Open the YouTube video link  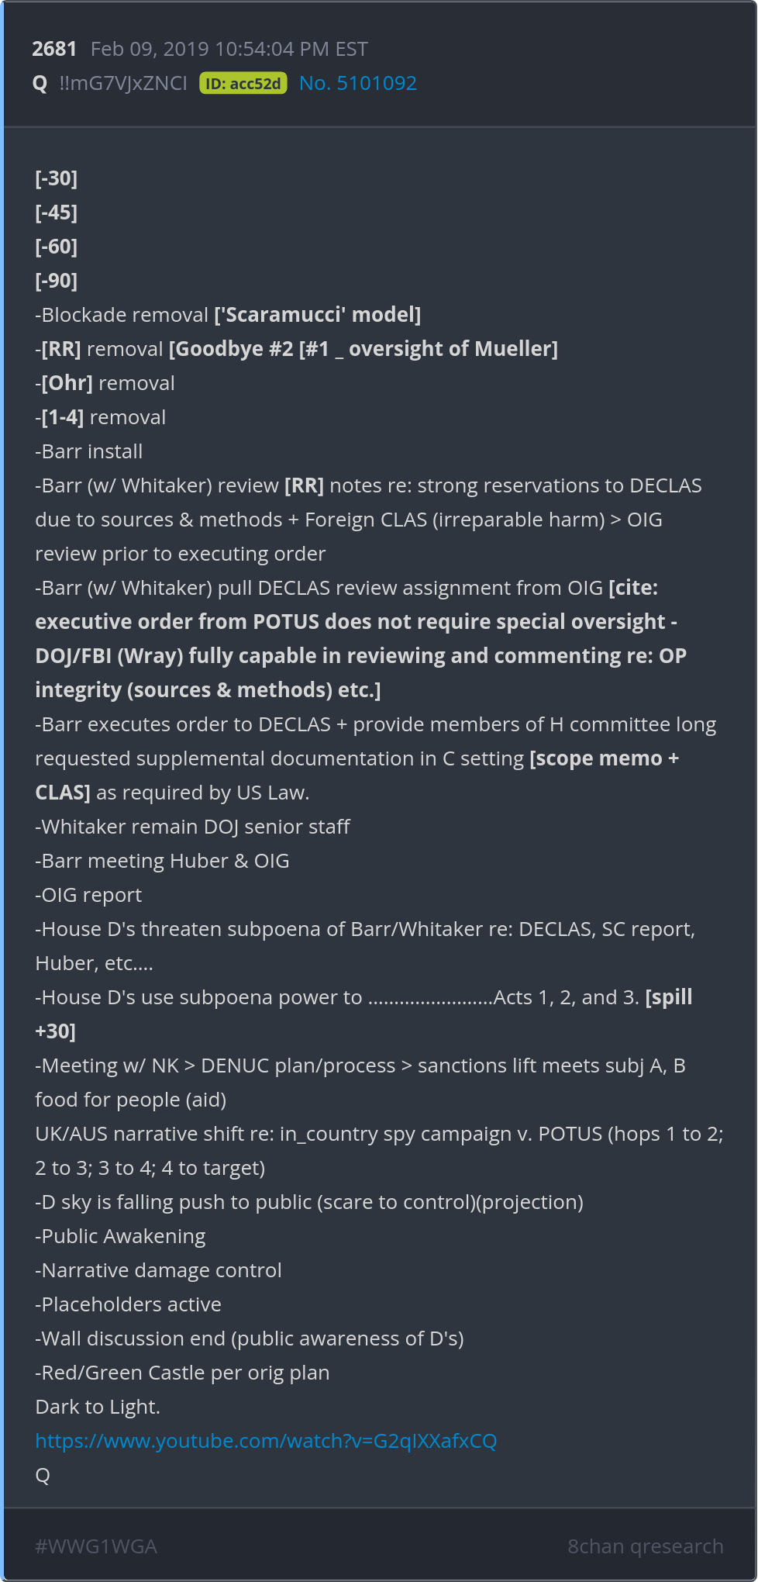(x=266, y=1441)
